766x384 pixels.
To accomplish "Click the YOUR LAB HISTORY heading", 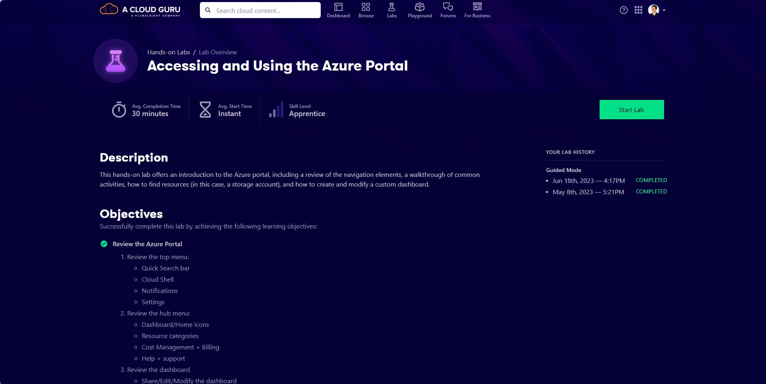I will click(570, 152).
